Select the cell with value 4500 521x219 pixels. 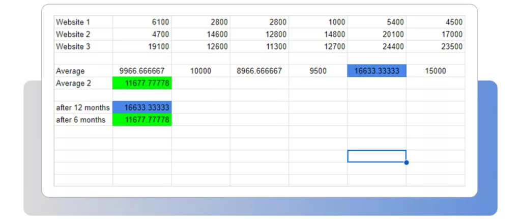436,22
